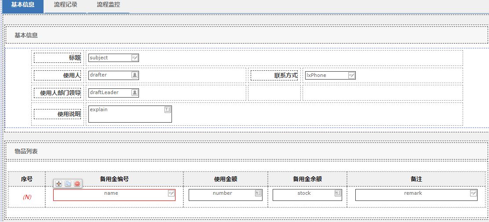Select the subject text of the subject field
Screen dimensions: 489x222
99,58
